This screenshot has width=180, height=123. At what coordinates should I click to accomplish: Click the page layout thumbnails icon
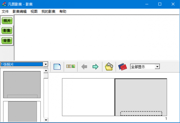70,66
